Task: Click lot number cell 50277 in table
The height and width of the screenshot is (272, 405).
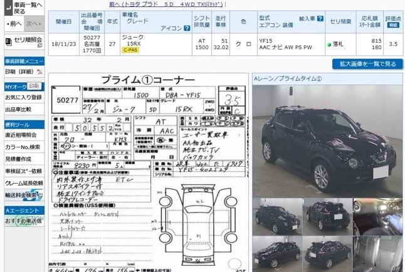Action: tap(92, 38)
